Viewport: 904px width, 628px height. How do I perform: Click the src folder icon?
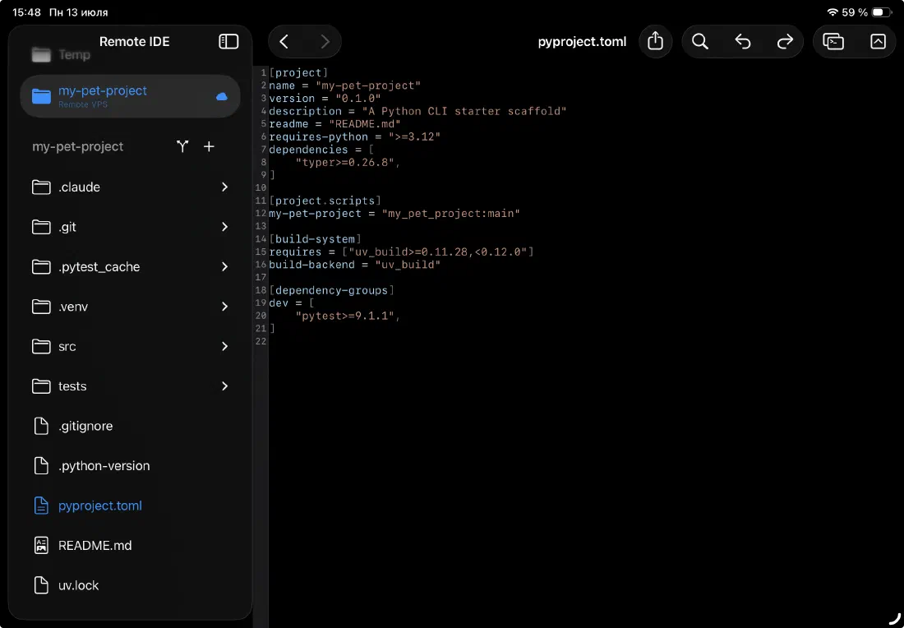point(41,347)
